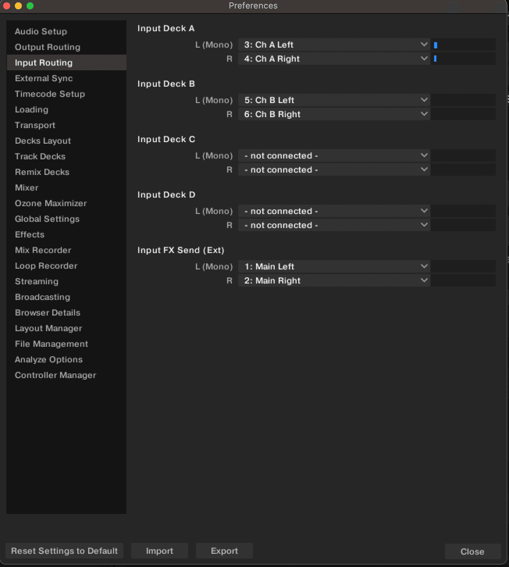This screenshot has height=567, width=509.
Task: Open Input Deck A L (Mono) dropdown
Action: [334, 45]
